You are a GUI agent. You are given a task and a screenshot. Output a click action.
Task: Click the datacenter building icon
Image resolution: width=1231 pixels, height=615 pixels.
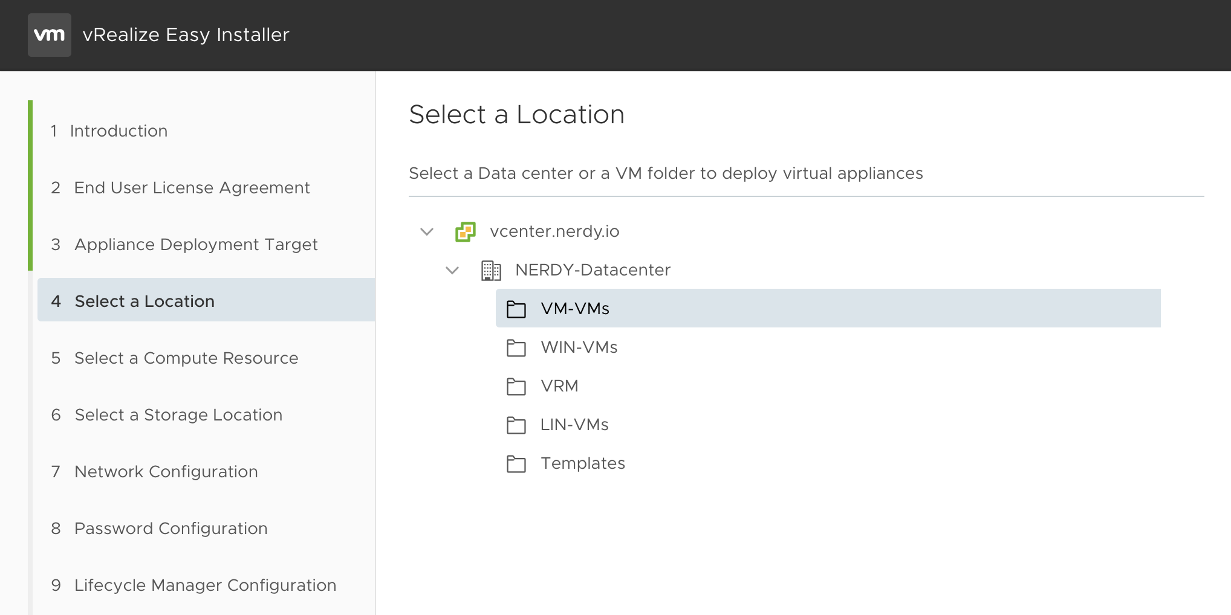[x=491, y=270]
